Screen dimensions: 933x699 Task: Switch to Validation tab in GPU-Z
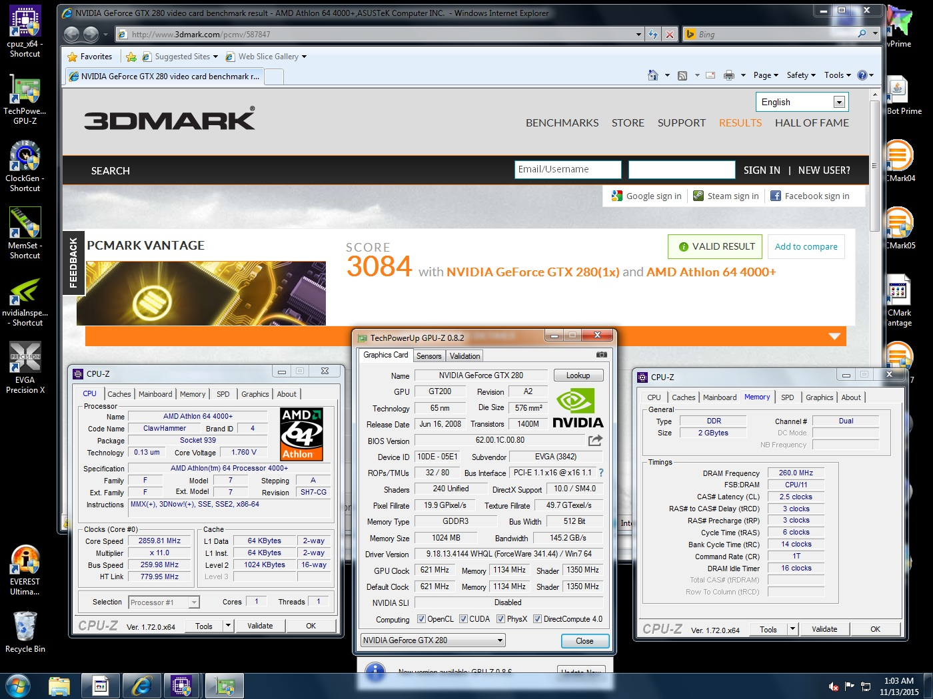coord(465,356)
